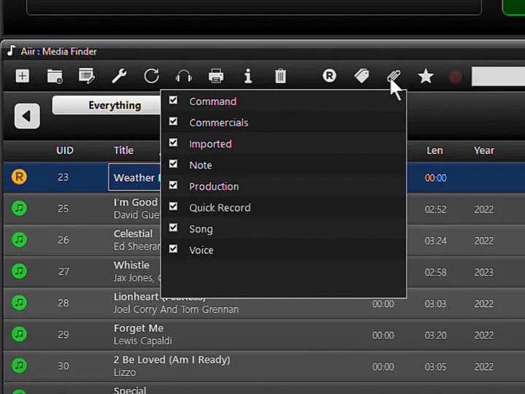The width and height of the screenshot is (525, 394).
Task: Sort by the Year column header
Action: [484, 150]
